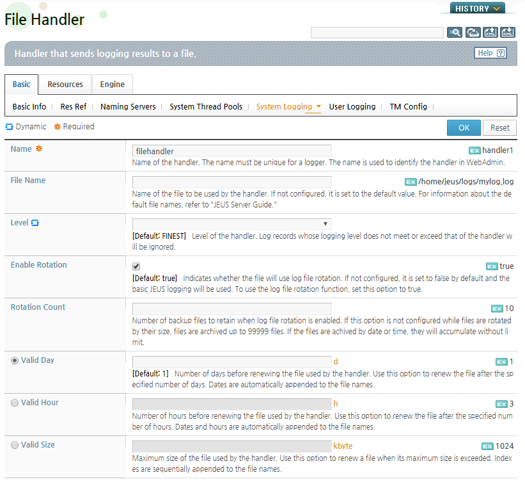The image size is (525, 484).
Task: Click the File Name input field
Action: 231,182
